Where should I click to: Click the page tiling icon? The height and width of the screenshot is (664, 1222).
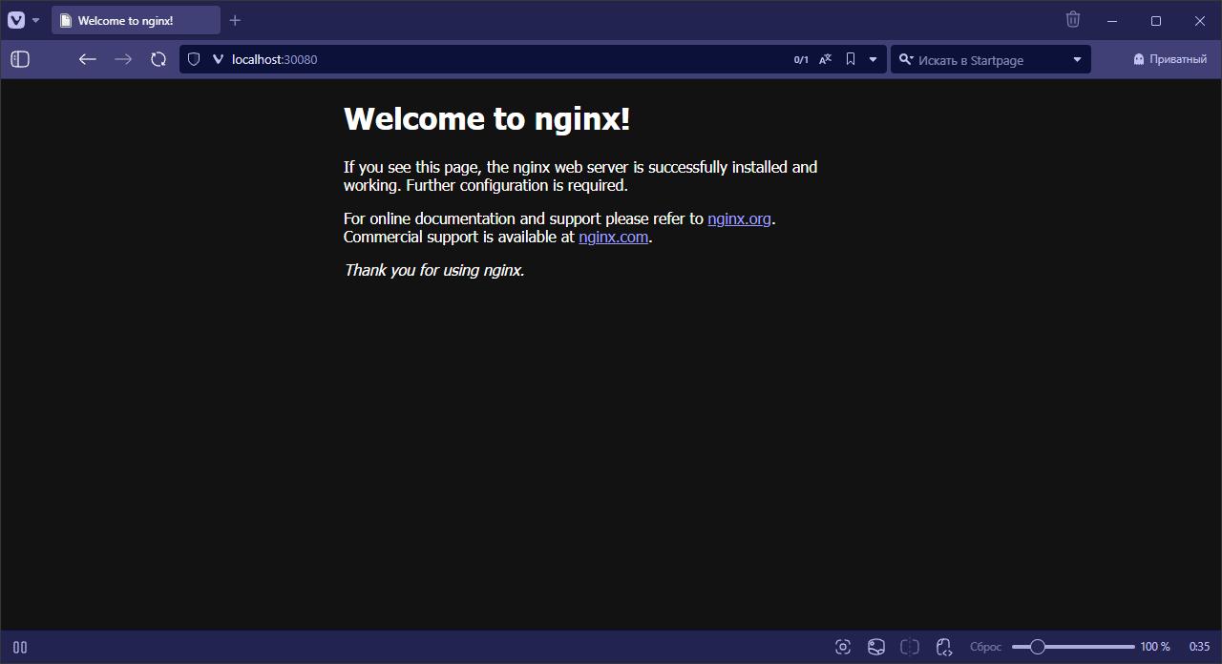(x=910, y=647)
